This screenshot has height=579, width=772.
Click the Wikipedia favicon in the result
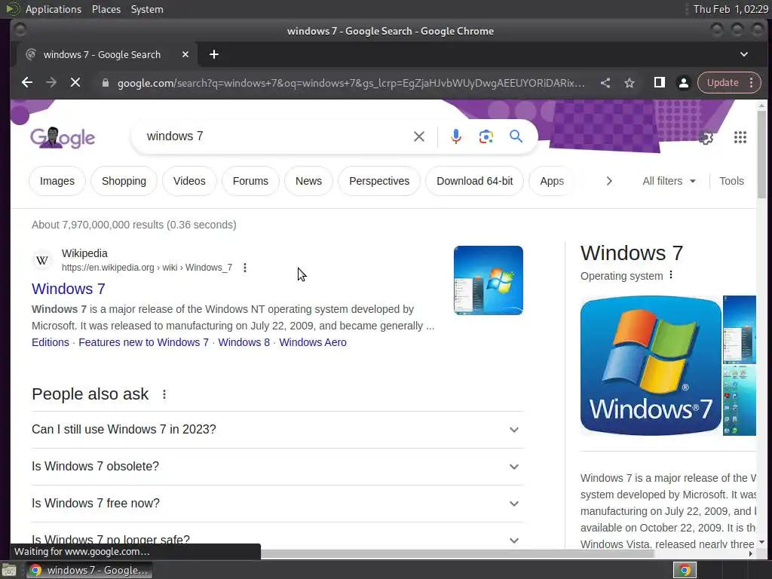click(x=42, y=260)
